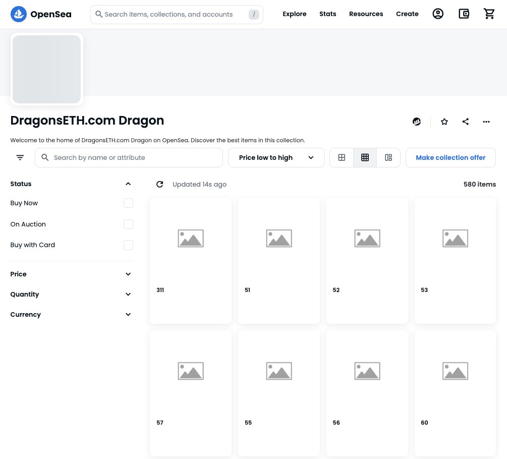The width and height of the screenshot is (507, 459).
Task: Open the Resources menu
Action: (x=366, y=14)
